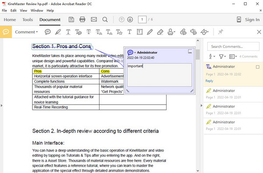Select the Highlight text tool

click(x=58, y=32)
